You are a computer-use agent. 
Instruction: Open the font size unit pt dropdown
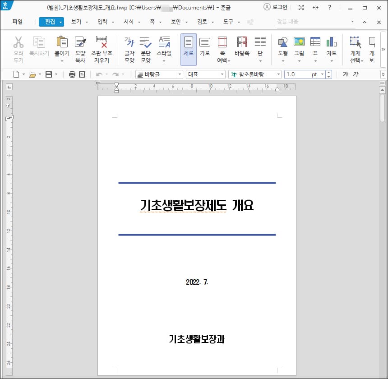322,74
